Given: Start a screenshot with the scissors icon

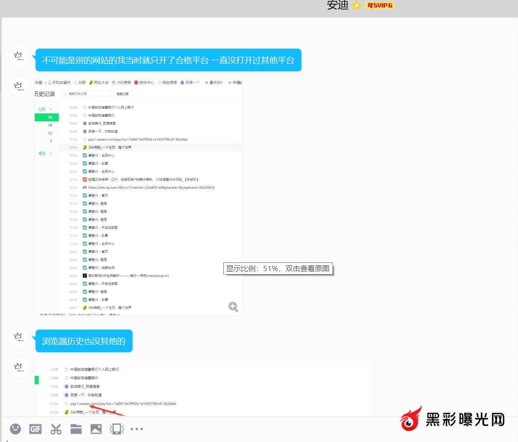Looking at the screenshot, I should (x=56, y=429).
